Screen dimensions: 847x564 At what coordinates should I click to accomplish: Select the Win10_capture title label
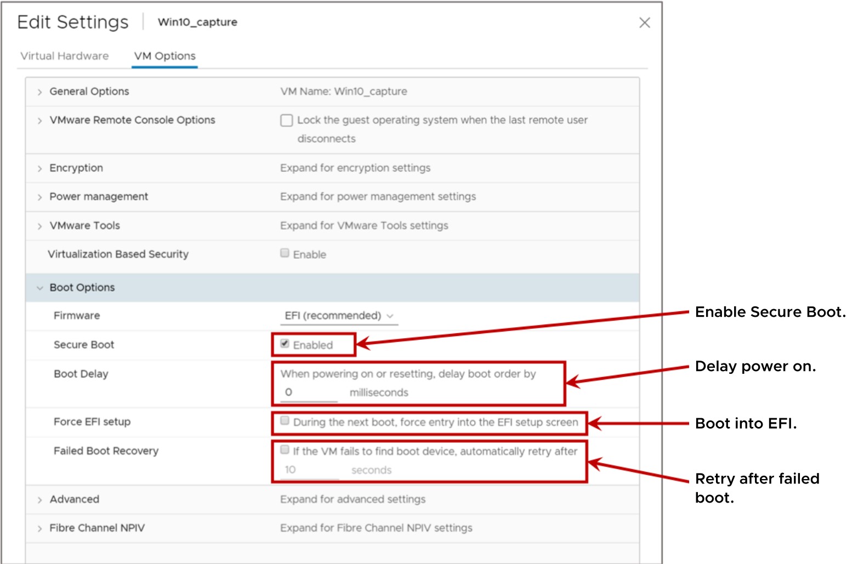(197, 22)
